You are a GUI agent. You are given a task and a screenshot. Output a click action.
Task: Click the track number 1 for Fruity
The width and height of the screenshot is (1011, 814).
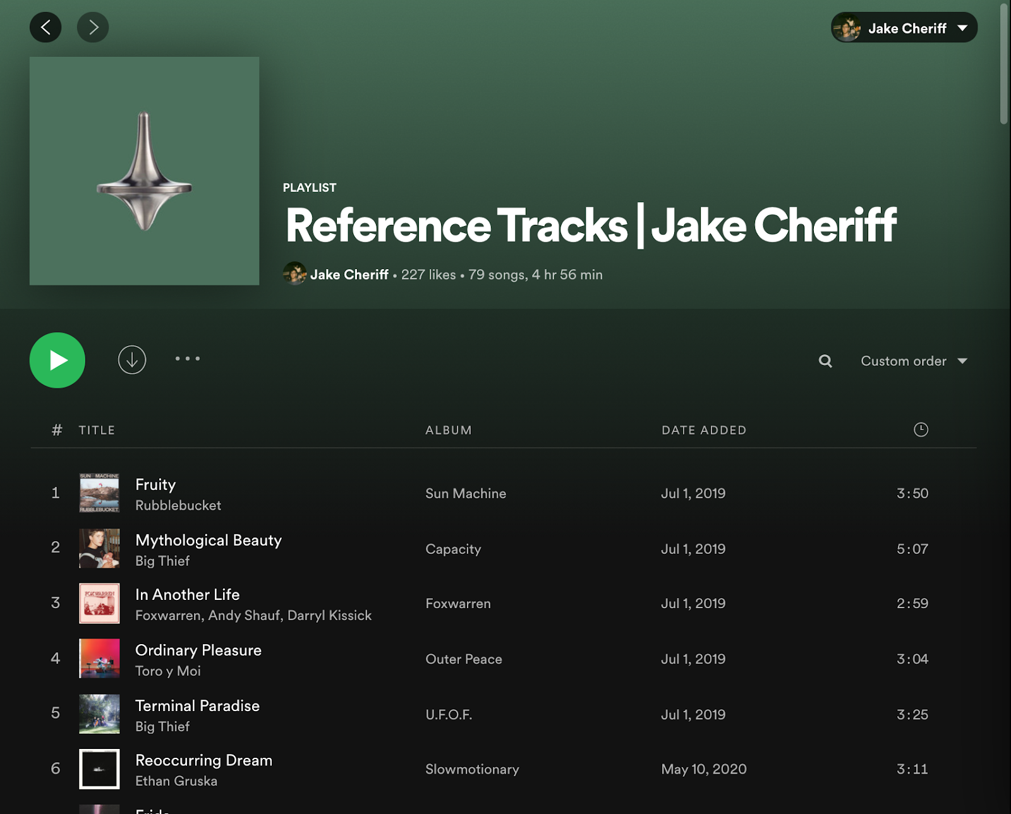point(56,493)
